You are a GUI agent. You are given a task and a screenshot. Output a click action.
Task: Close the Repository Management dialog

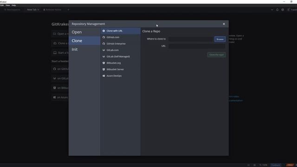[224, 24]
